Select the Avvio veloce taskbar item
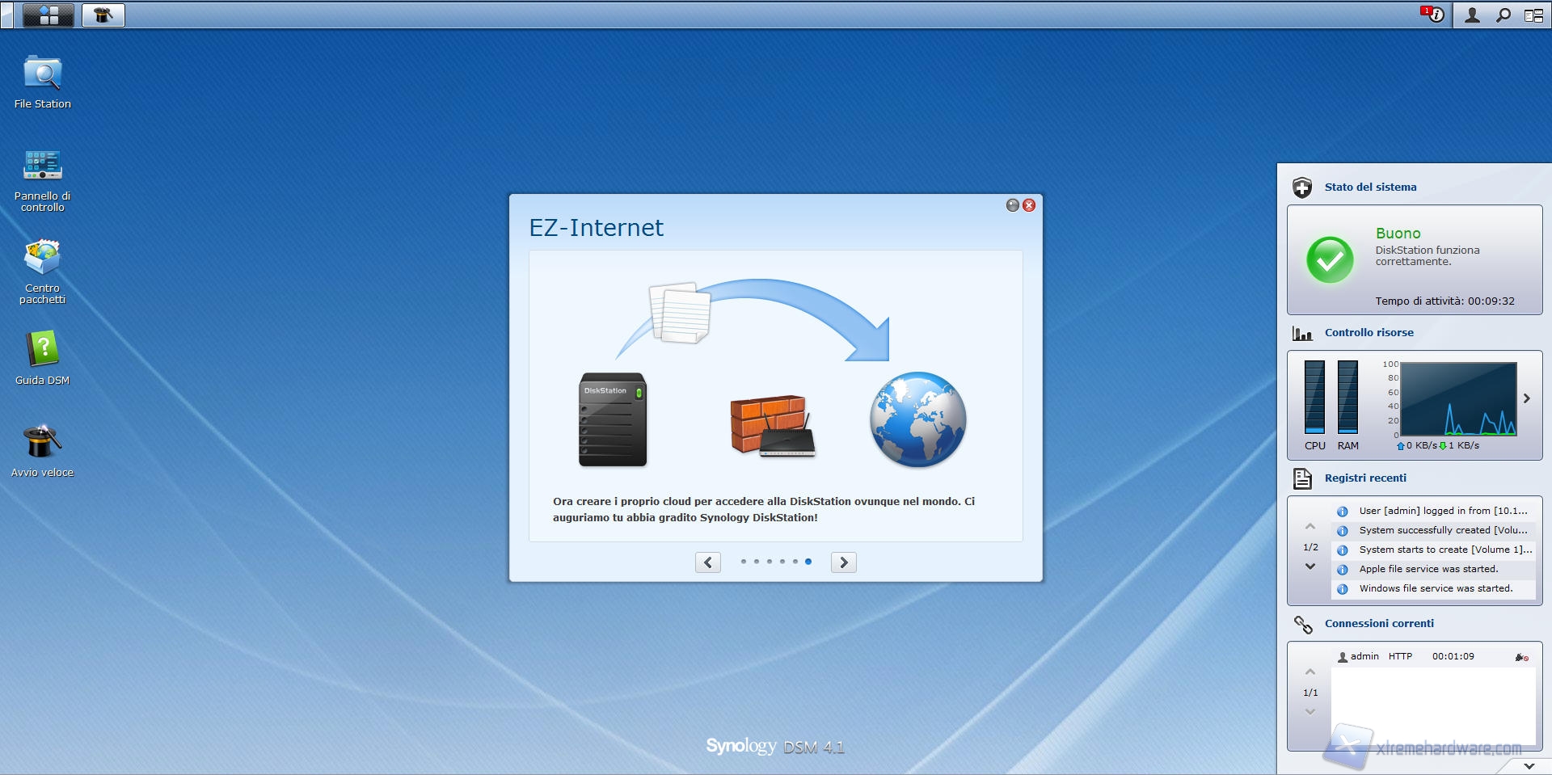1552x775 pixels. 103,15
